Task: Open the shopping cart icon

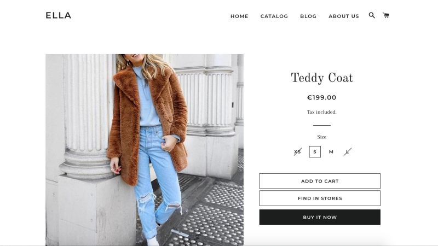Action: pyautogui.click(x=386, y=15)
